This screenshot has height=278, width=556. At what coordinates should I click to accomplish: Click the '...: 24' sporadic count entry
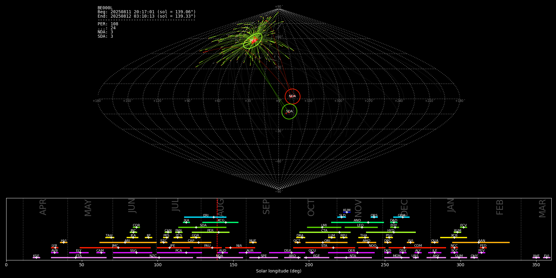tap(107, 28)
